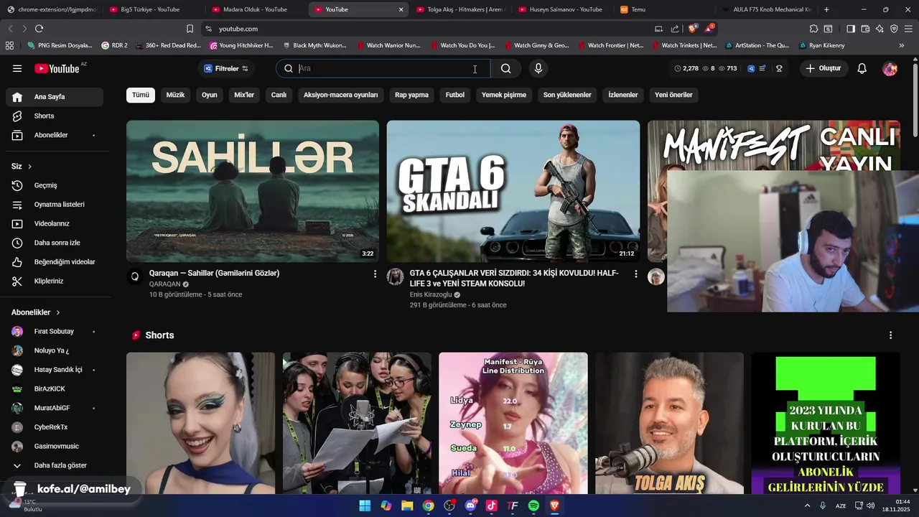
Task: Open the Brave Wallet icon
Action: click(865, 29)
